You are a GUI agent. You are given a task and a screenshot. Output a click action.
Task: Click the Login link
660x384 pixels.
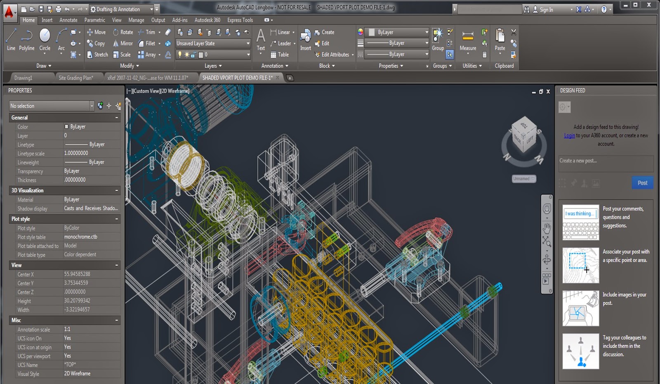click(x=569, y=135)
